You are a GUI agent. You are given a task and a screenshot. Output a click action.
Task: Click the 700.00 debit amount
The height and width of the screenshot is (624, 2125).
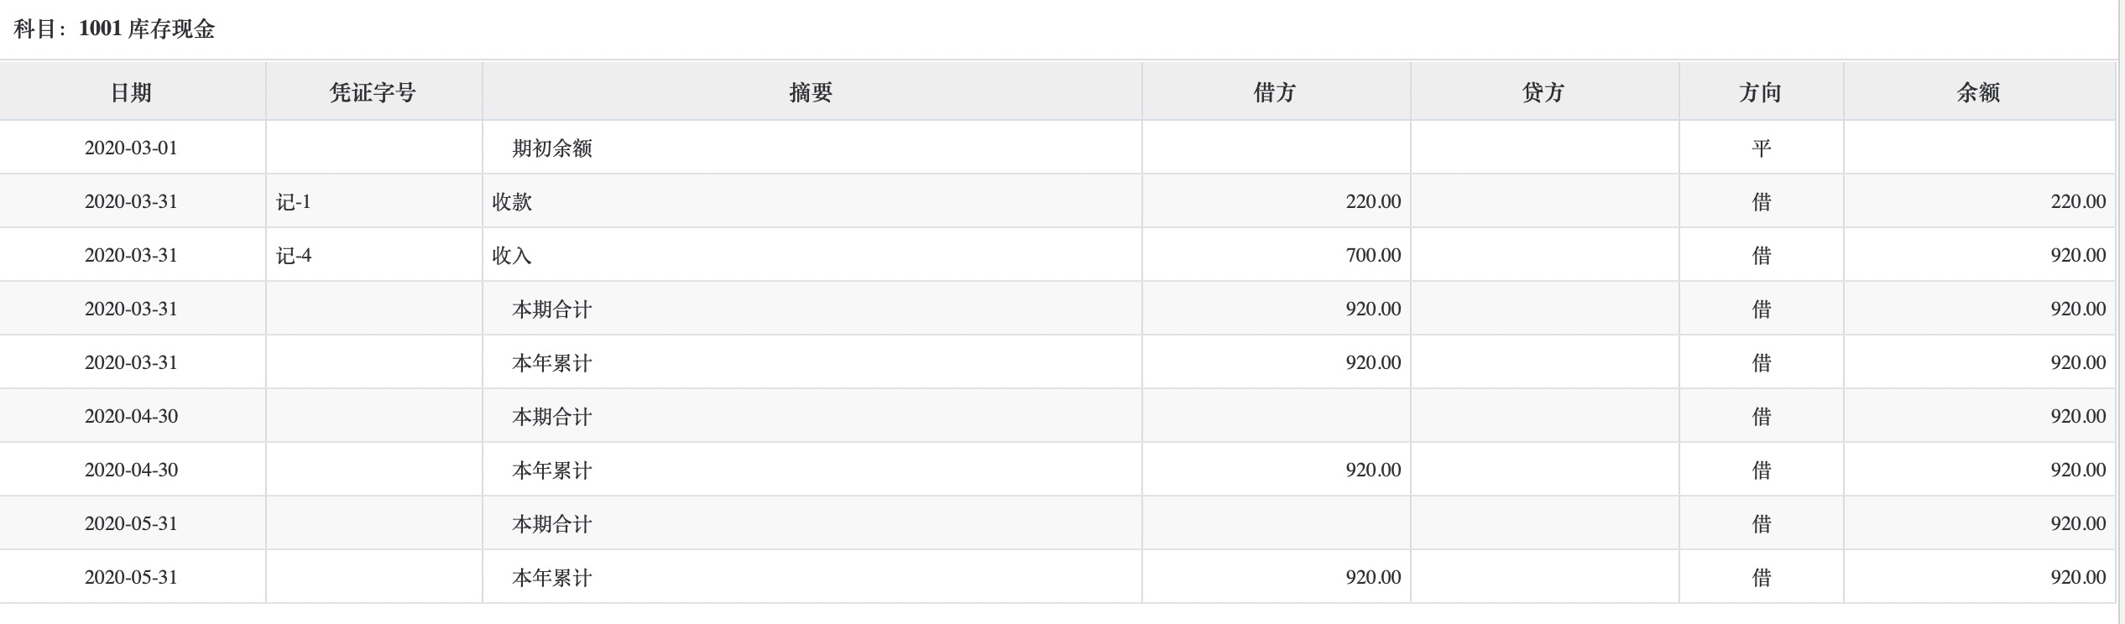click(x=1373, y=255)
